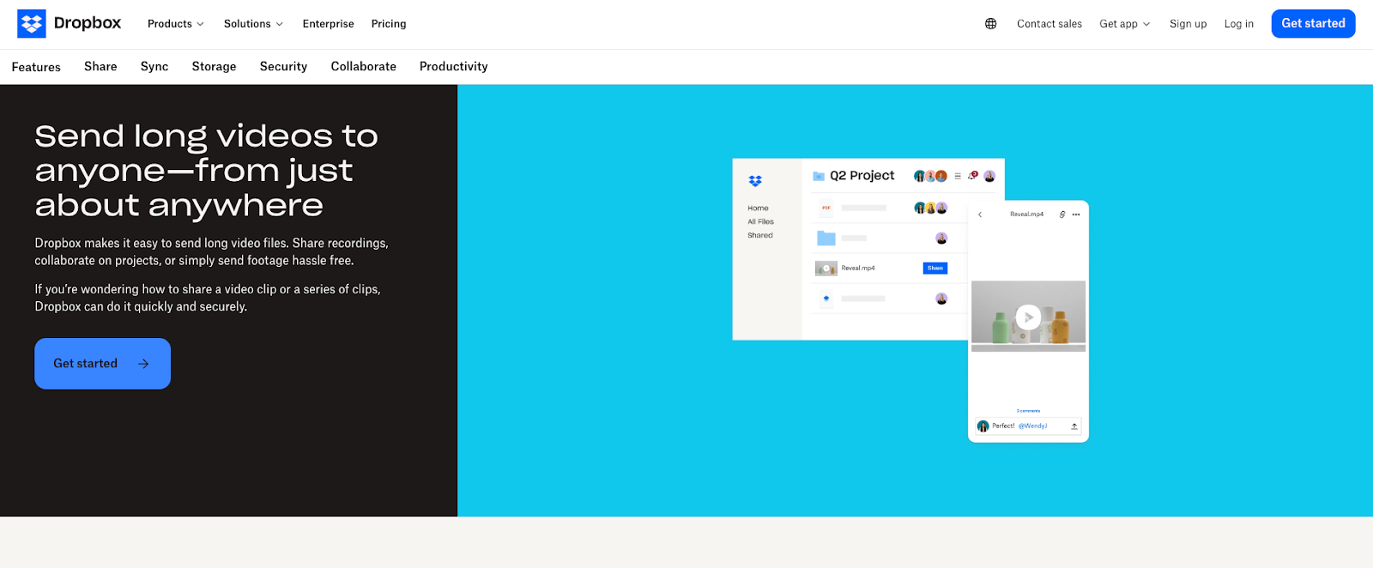The width and height of the screenshot is (1373, 568).
Task: Click the Dropbox logo icon
Action: 32,24
